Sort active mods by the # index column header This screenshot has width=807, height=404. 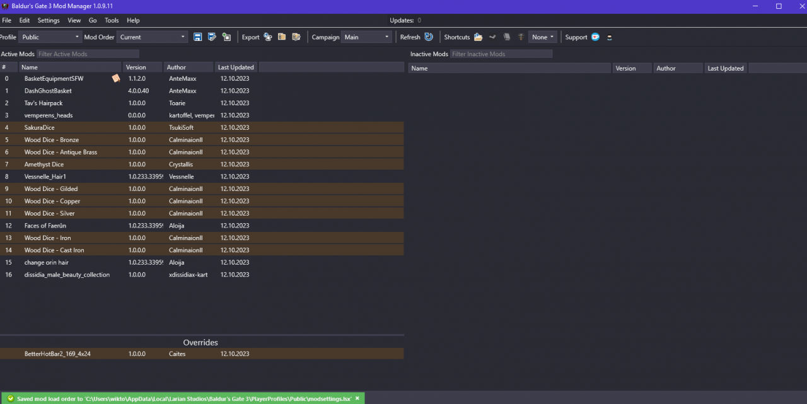8,67
